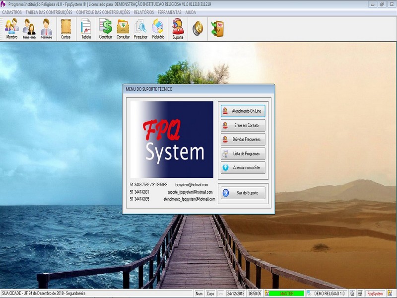397x298 pixels.
Task: Open the Fornece suppliers toolbar icon
Action: (x=46, y=29)
